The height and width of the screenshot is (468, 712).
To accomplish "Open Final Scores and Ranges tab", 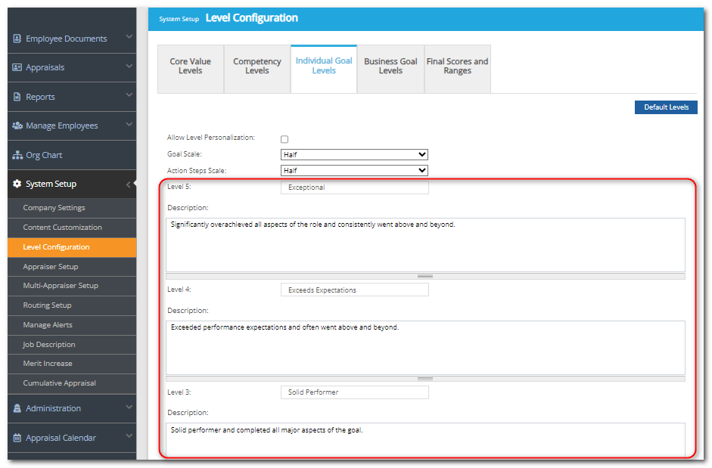I will tap(457, 69).
